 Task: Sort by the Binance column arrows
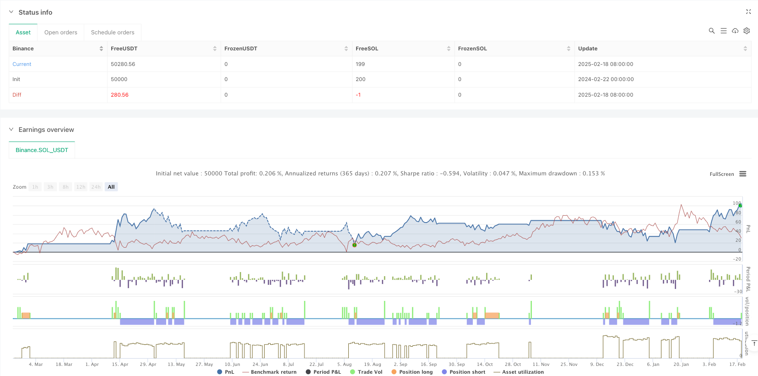pos(101,49)
